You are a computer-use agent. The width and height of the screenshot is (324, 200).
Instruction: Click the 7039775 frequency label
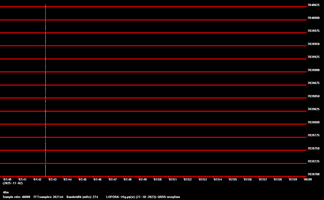coord(313,135)
